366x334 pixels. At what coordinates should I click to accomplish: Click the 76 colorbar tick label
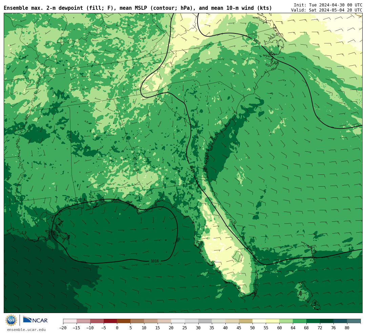tap(334, 328)
